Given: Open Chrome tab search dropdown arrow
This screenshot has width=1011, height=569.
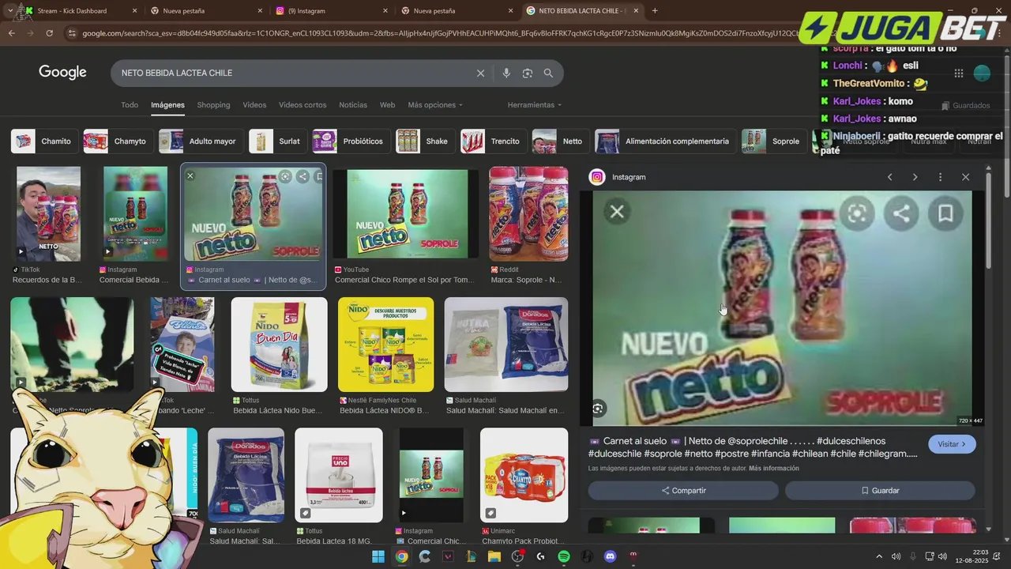Looking at the screenshot, I should coord(9,11).
